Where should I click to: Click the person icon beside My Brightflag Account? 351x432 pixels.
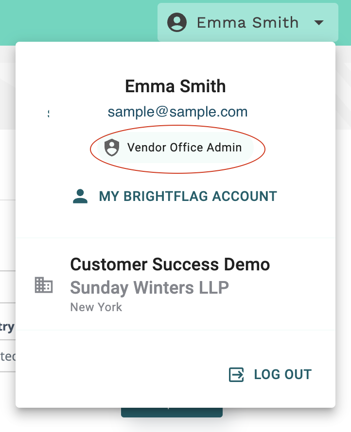(x=80, y=196)
